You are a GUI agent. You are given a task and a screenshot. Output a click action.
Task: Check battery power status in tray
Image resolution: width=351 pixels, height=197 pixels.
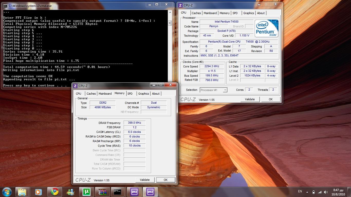pos(313,192)
